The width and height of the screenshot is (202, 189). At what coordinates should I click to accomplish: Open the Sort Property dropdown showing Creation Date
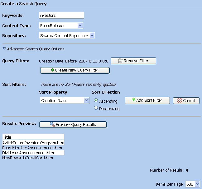point(65,100)
